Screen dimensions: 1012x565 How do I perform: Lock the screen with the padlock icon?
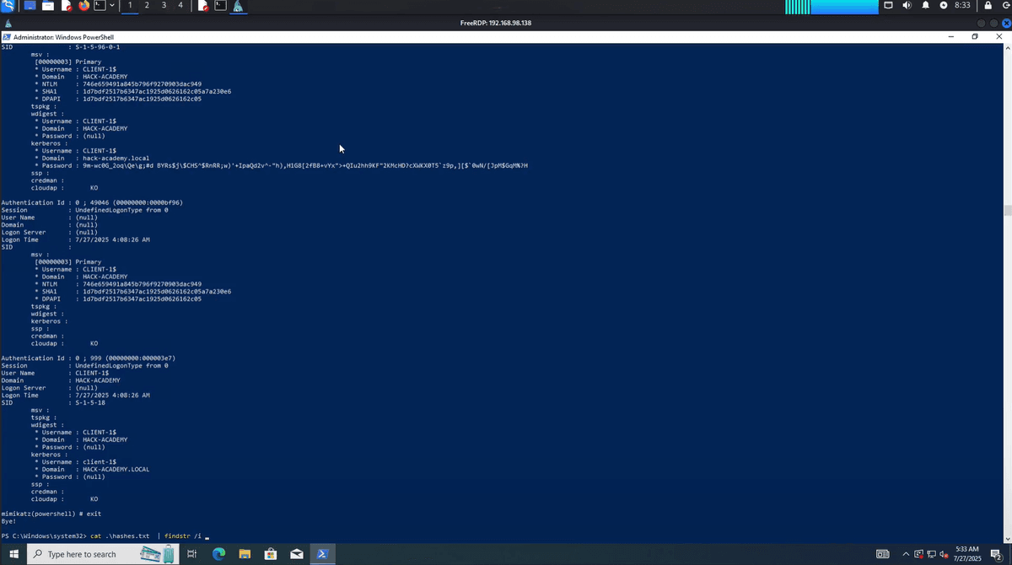coord(988,6)
